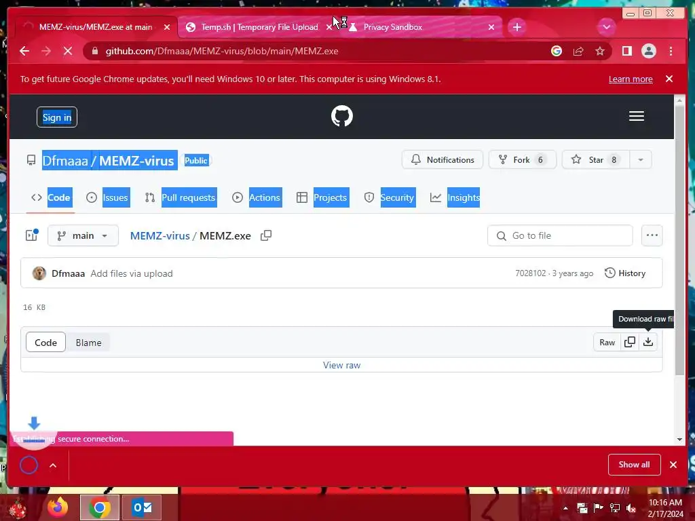Screen dimensions: 695x521
Task: Open the Projects tab
Action: tap(322, 197)
